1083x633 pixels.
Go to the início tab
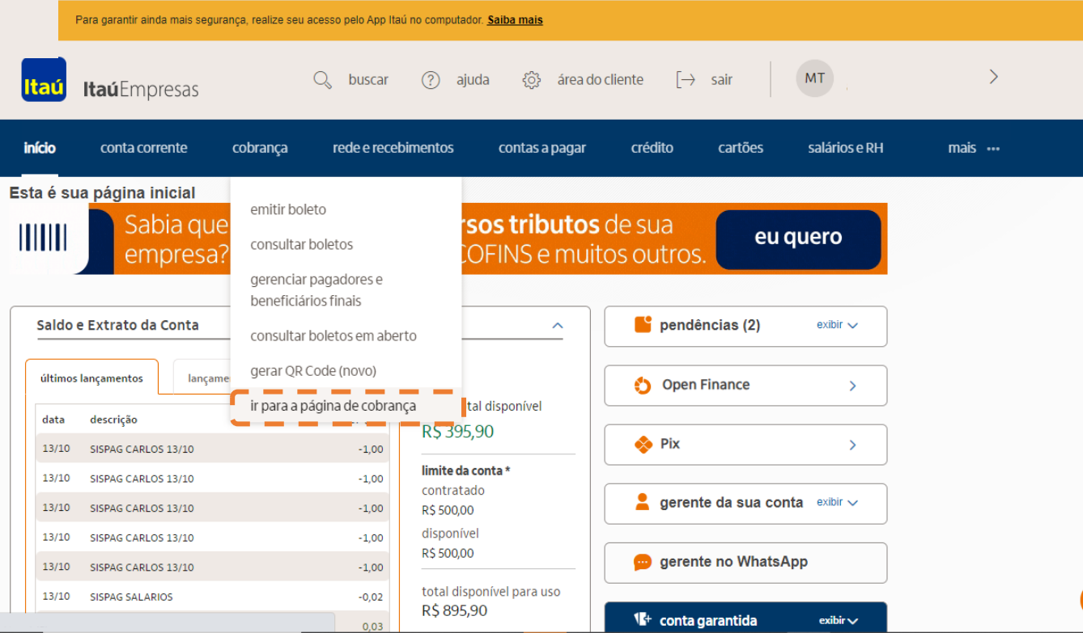40,148
